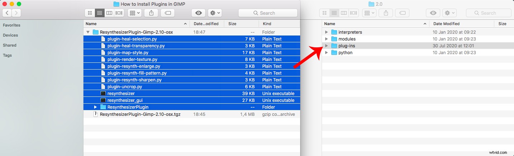Click document icon of plugin-map-style.py
The image size is (514, 156).
(x=103, y=52)
